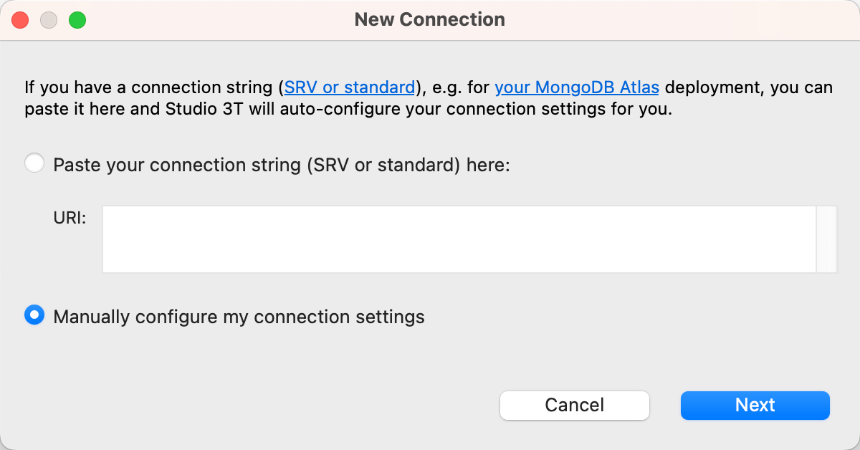Cancel the new connection setup
This screenshot has width=860, height=450.
(574, 405)
